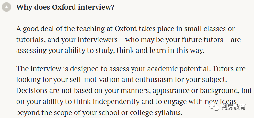
Task: Click the Chinese watermark text 剑藤教育
Action: [232, 107]
